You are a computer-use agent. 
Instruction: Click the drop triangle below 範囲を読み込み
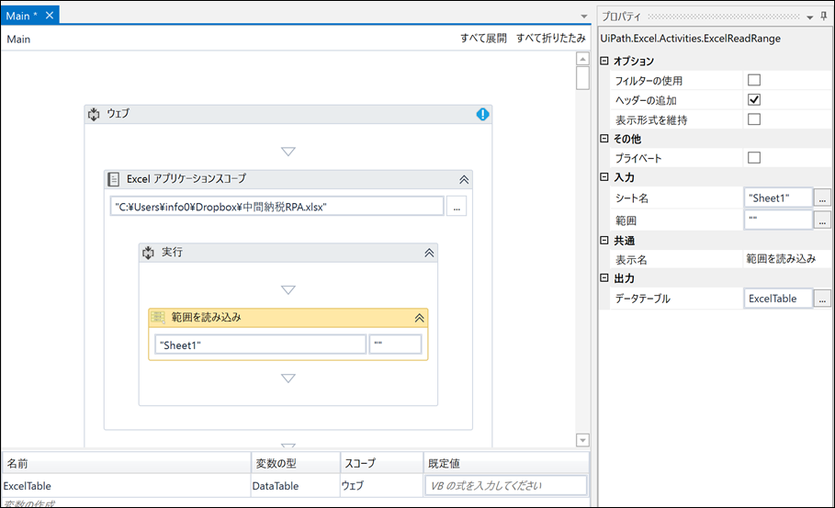288,378
